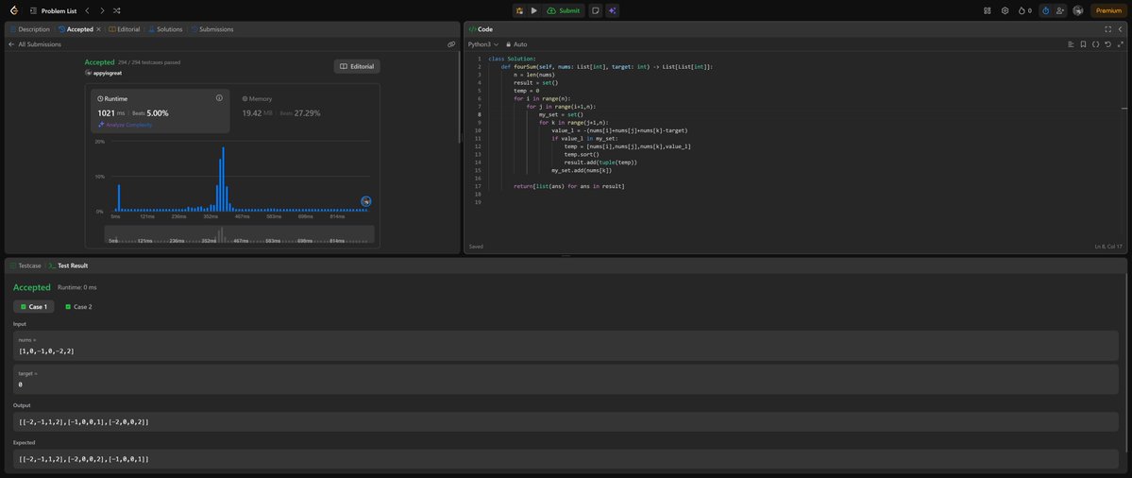Click the debugger icon beside Run

520,10
